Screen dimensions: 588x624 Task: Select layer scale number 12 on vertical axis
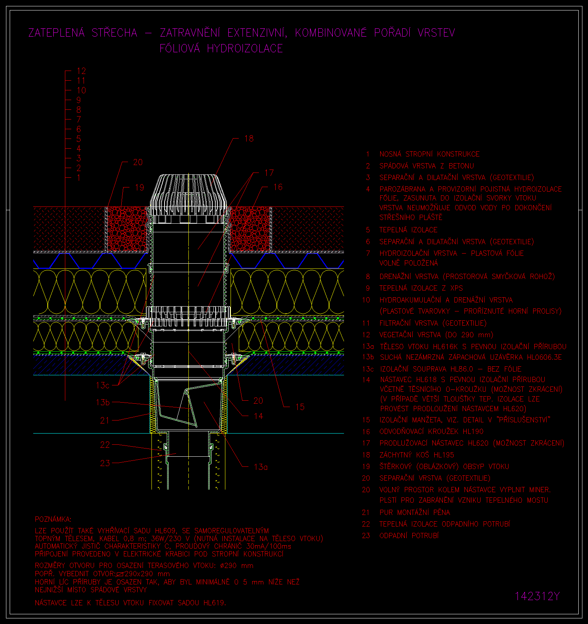click(x=81, y=71)
